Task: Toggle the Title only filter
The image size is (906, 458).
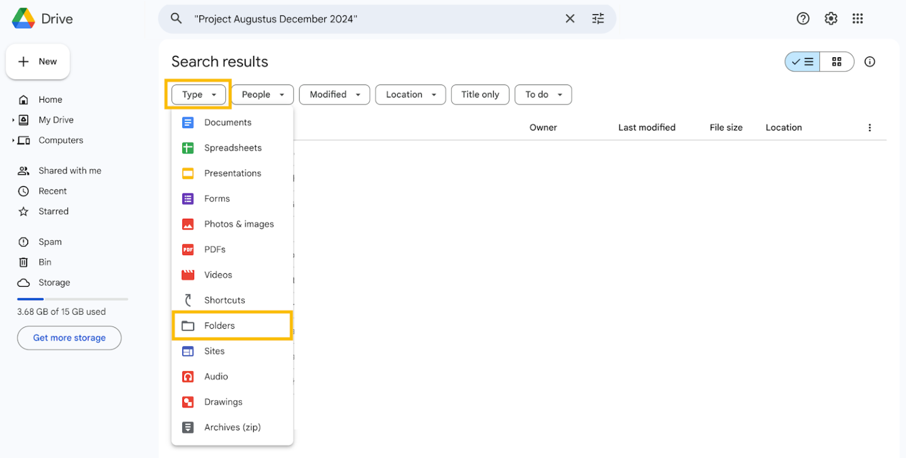Action: pyautogui.click(x=480, y=94)
